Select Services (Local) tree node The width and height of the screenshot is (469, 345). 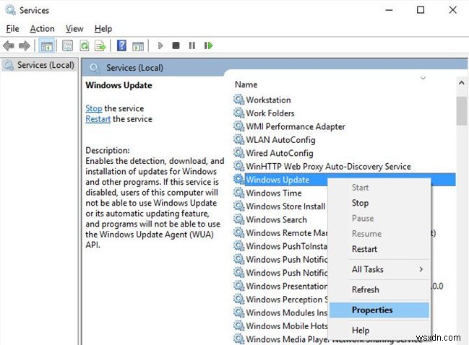click(x=39, y=65)
